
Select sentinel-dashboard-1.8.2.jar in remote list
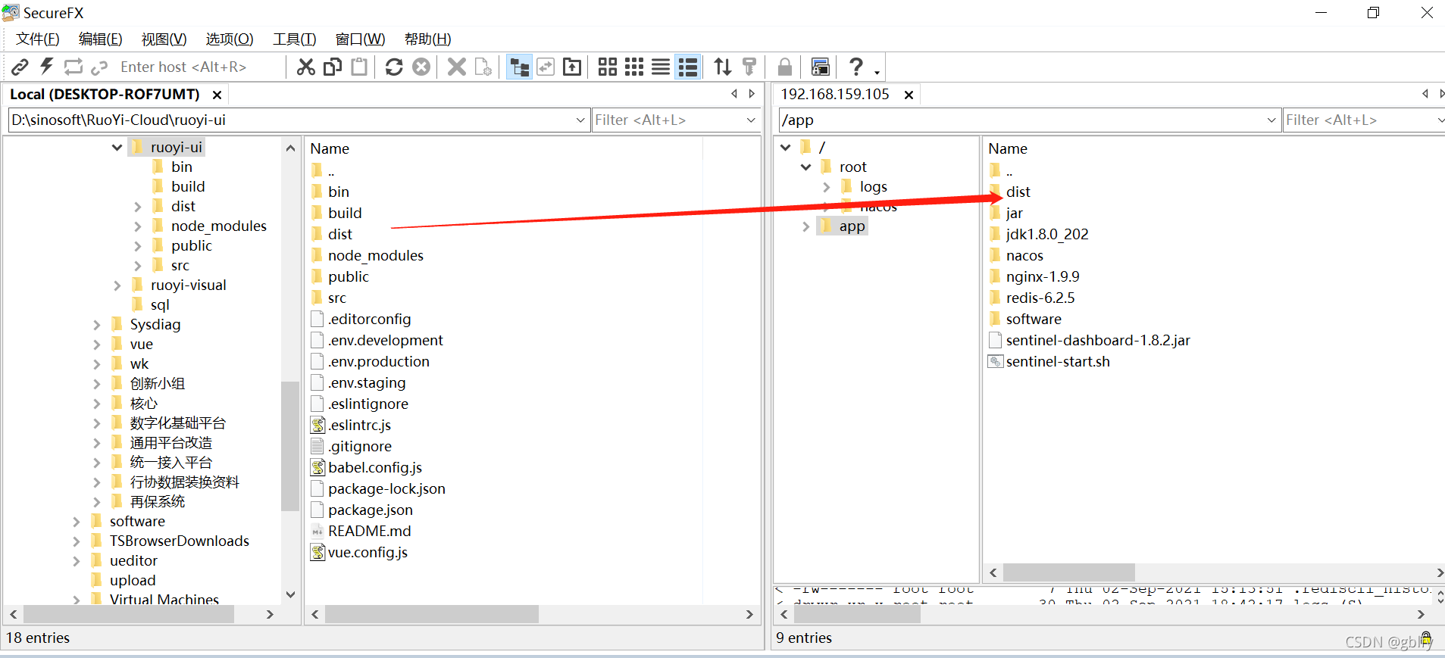click(1097, 340)
